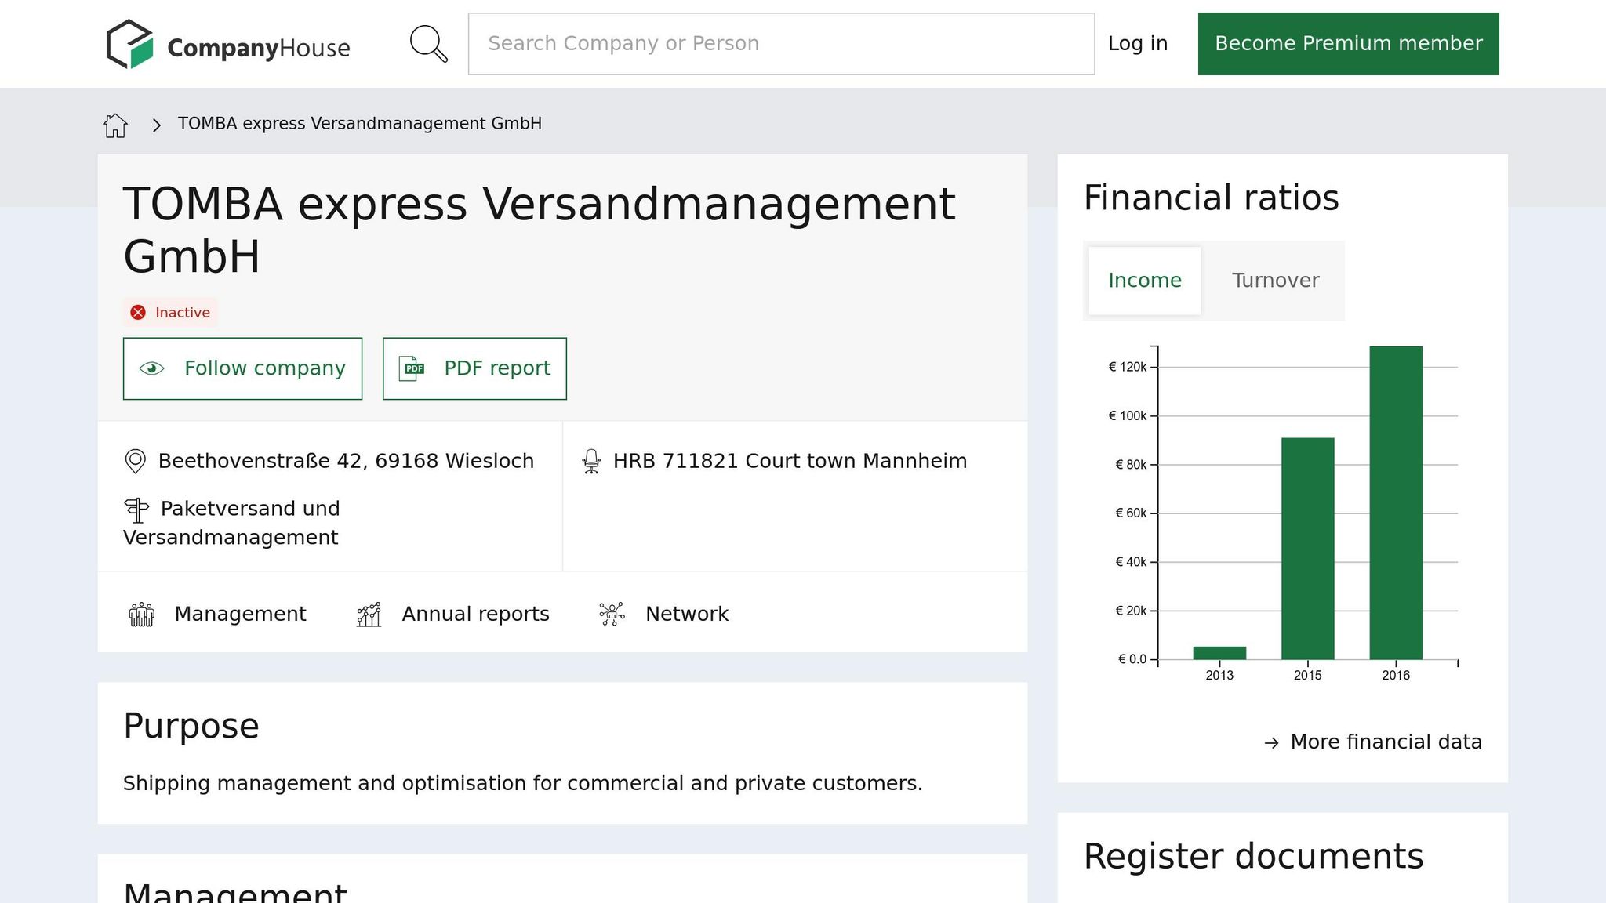Click the Network nodes icon
The height and width of the screenshot is (903, 1606).
612,614
